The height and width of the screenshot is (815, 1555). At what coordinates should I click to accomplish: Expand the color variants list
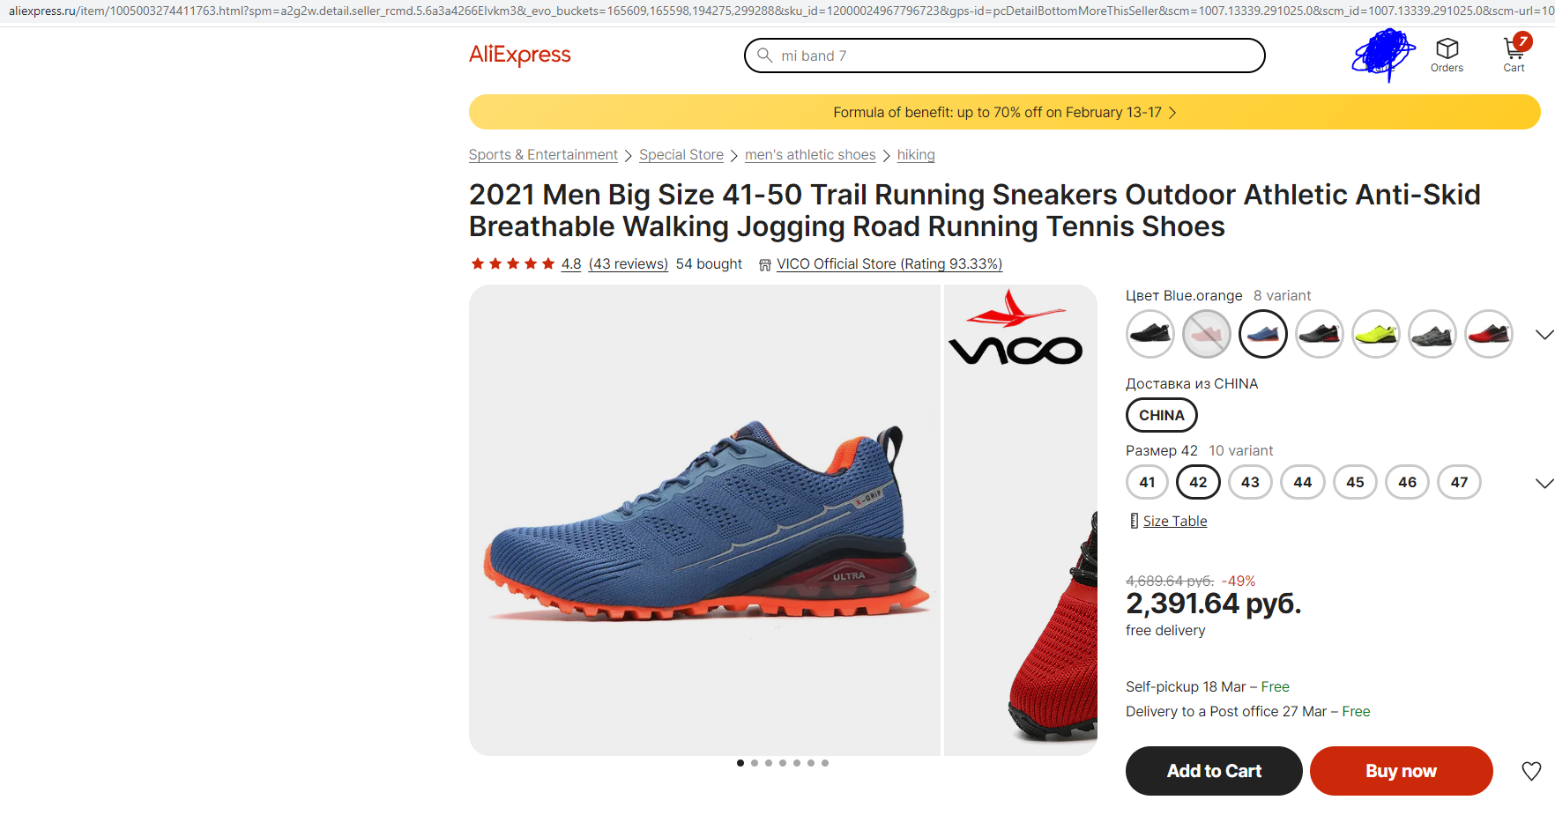pyautogui.click(x=1544, y=335)
